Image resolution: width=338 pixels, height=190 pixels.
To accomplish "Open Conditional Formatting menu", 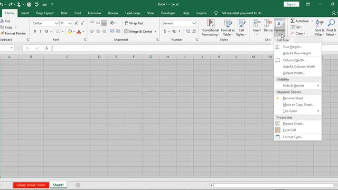I will tap(210, 27).
